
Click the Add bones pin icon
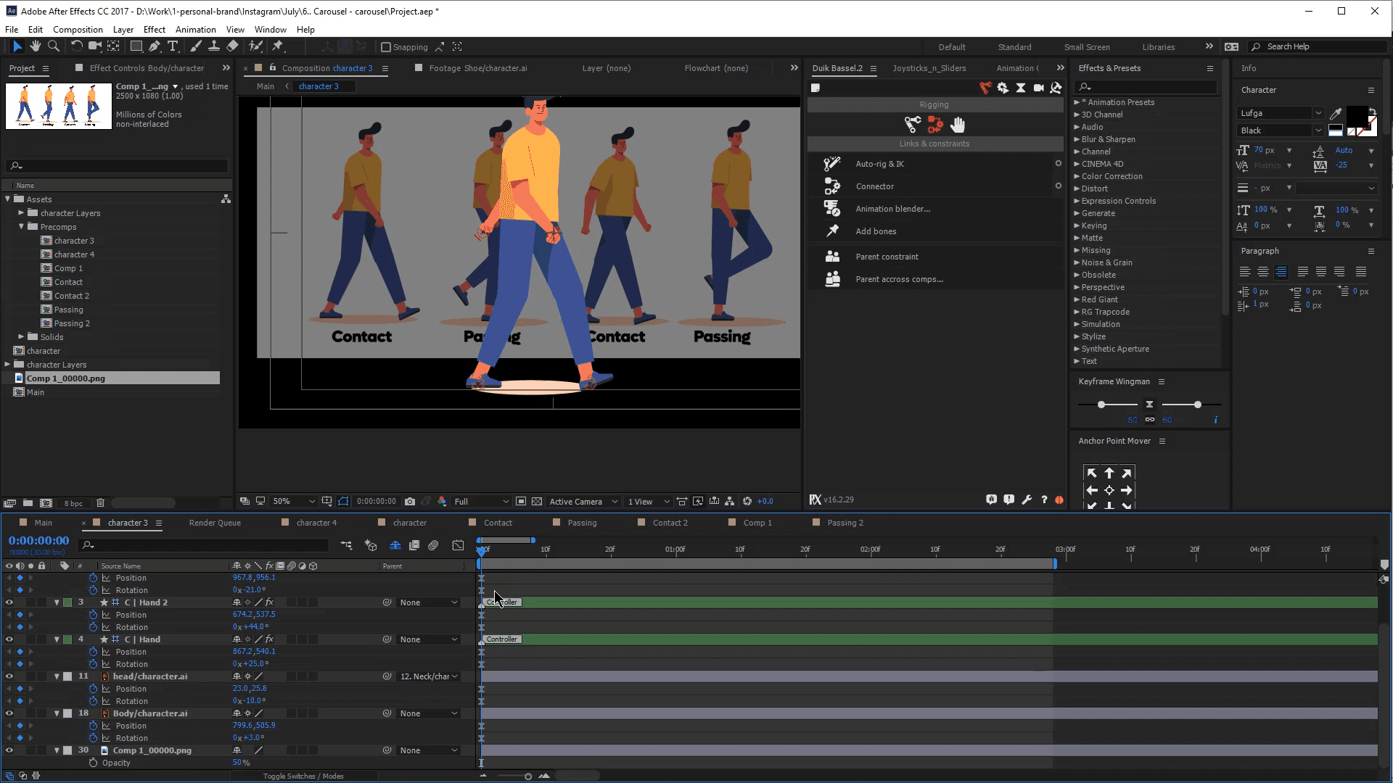(x=832, y=231)
